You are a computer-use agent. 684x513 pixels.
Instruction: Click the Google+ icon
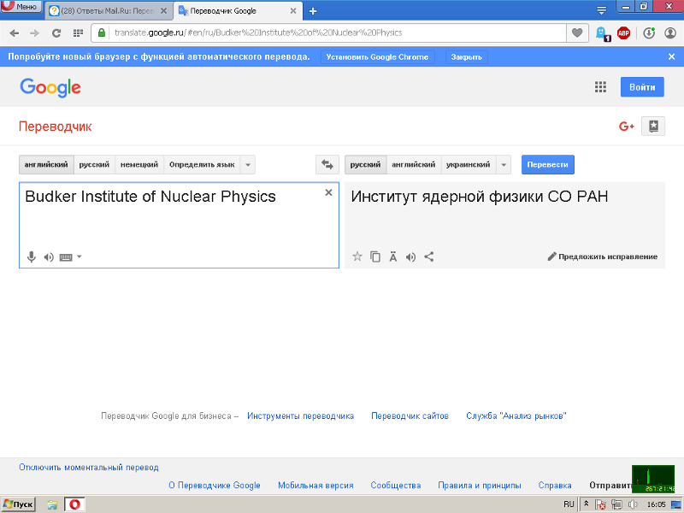pyautogui.click(x=627, y=127)
